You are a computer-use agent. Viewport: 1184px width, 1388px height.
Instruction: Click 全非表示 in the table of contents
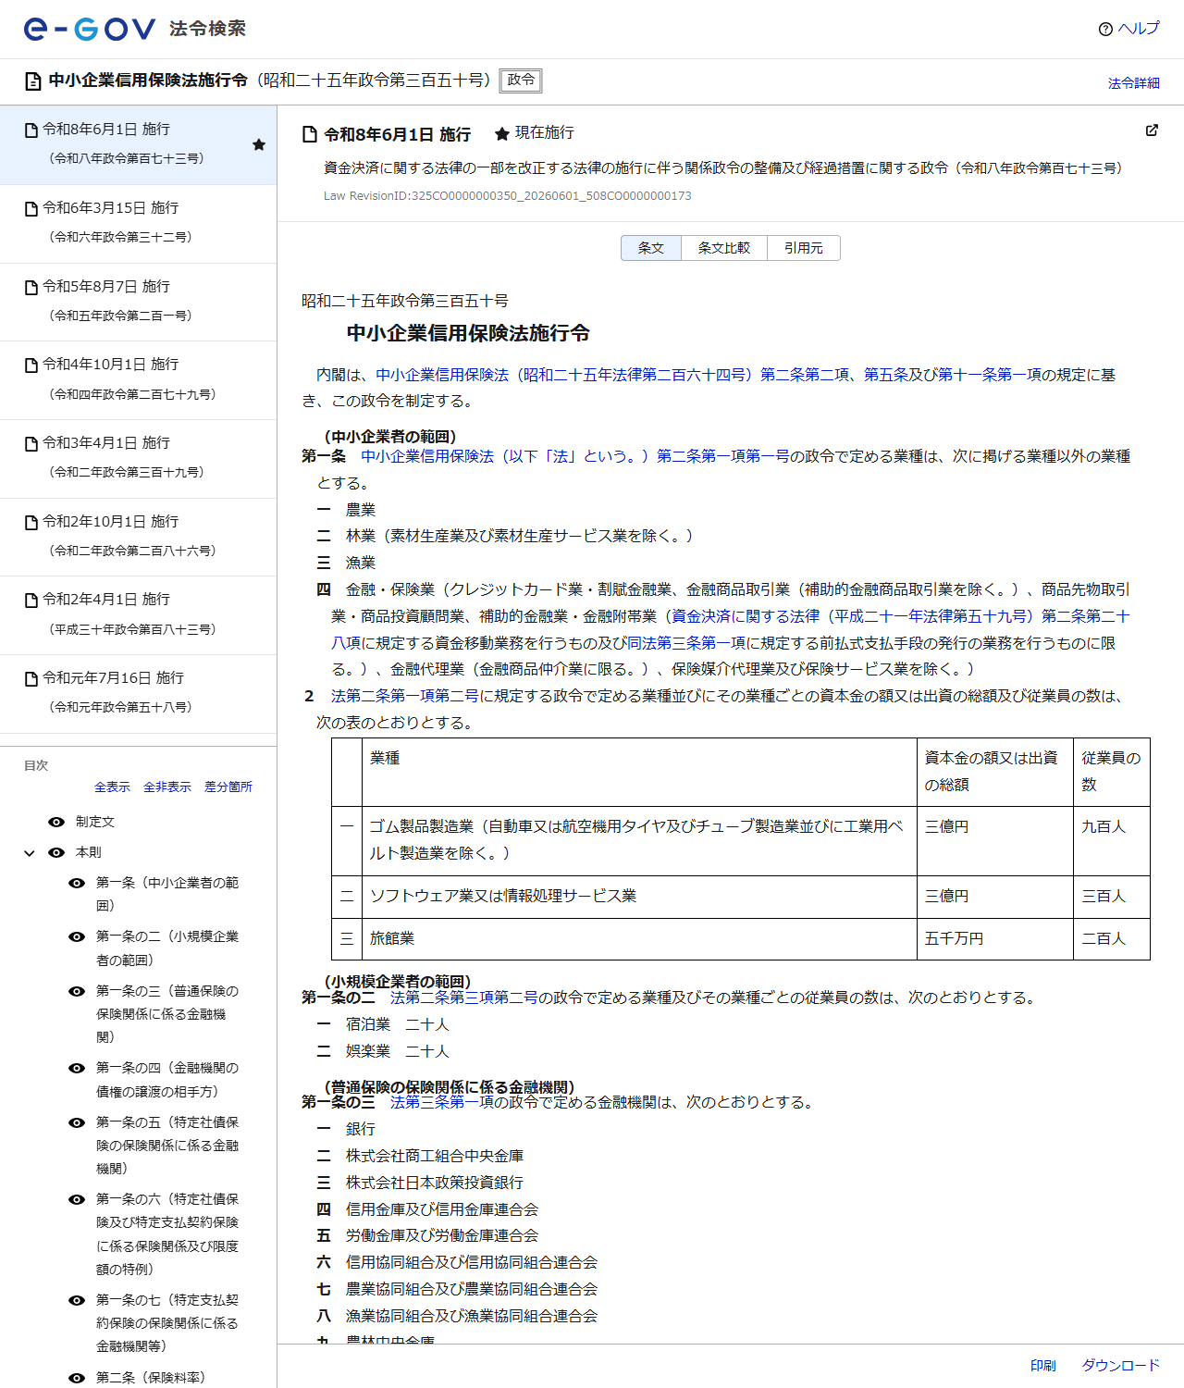167,787
